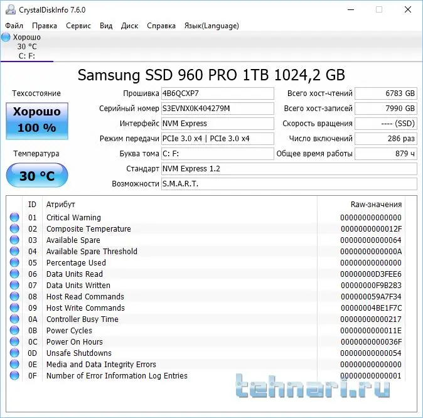Minimize the CrystalDiskInfo window

[x=351, y=9]
